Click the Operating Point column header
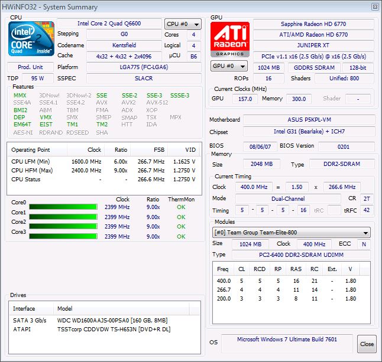This screenshot has width=382, height=362. (x=37, y=150)
